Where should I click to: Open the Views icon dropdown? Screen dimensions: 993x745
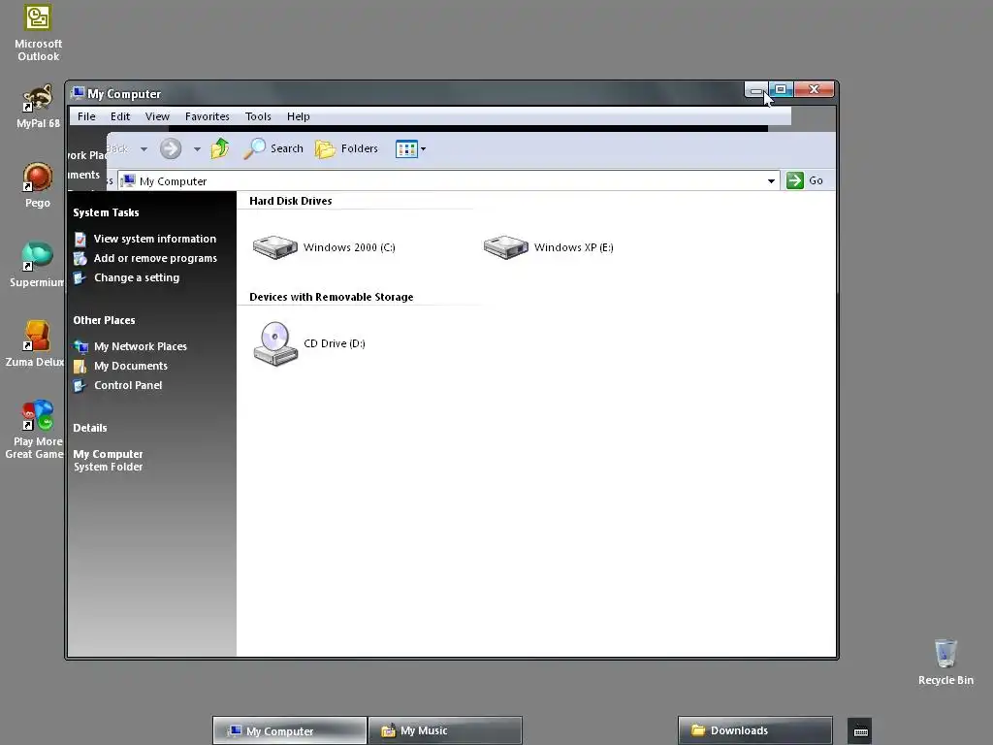(410, 148)
